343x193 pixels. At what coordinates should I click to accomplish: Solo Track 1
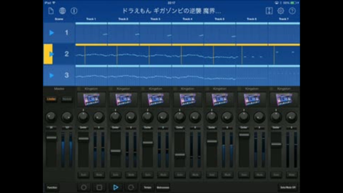(x=84, y=175)
